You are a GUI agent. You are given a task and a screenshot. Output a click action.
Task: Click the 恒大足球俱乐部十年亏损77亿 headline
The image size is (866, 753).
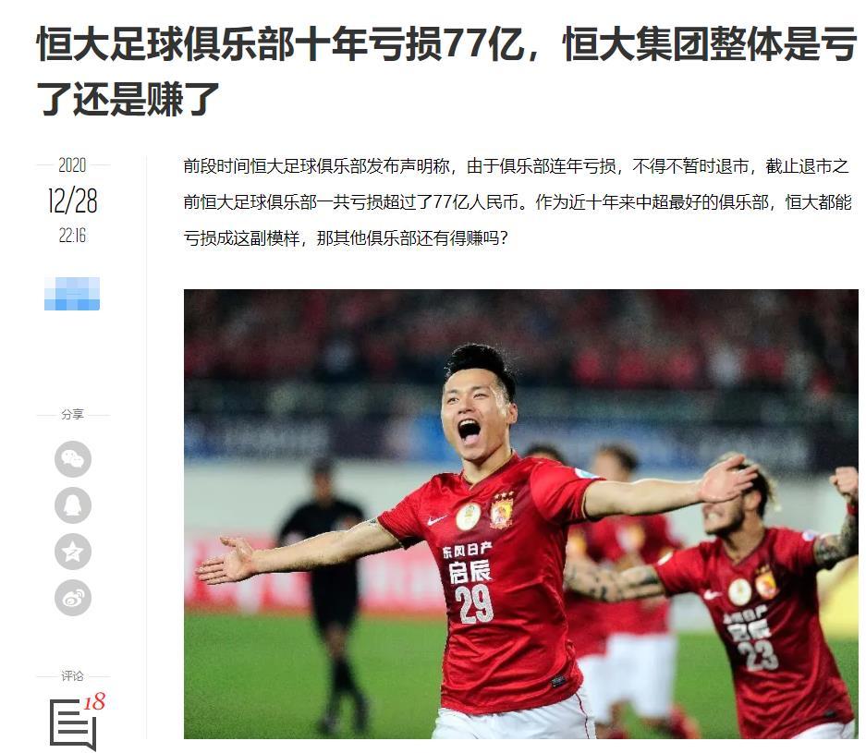(x=280, y=44)
